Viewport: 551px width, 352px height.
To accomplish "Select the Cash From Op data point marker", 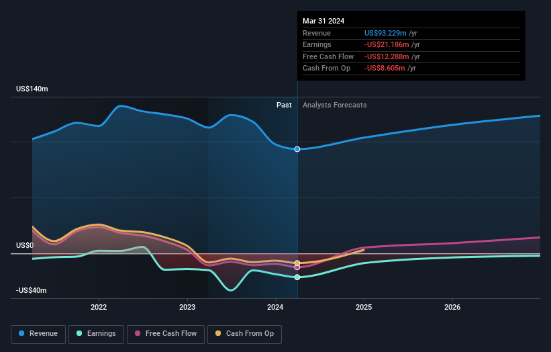I will pyautogui.click(x=297, y=263).
